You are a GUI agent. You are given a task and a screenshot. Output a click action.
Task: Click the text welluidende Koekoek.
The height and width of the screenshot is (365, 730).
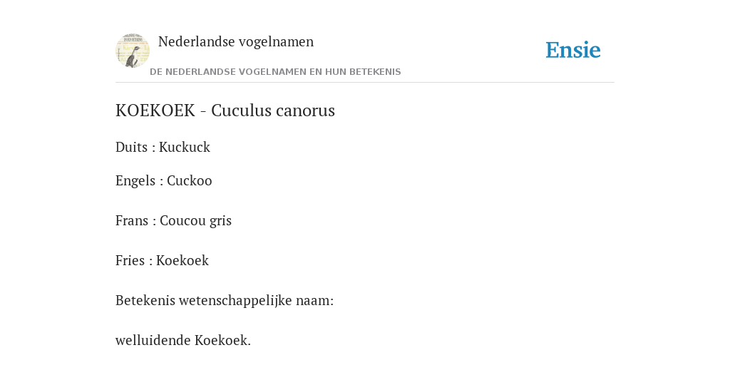point(183,340)
